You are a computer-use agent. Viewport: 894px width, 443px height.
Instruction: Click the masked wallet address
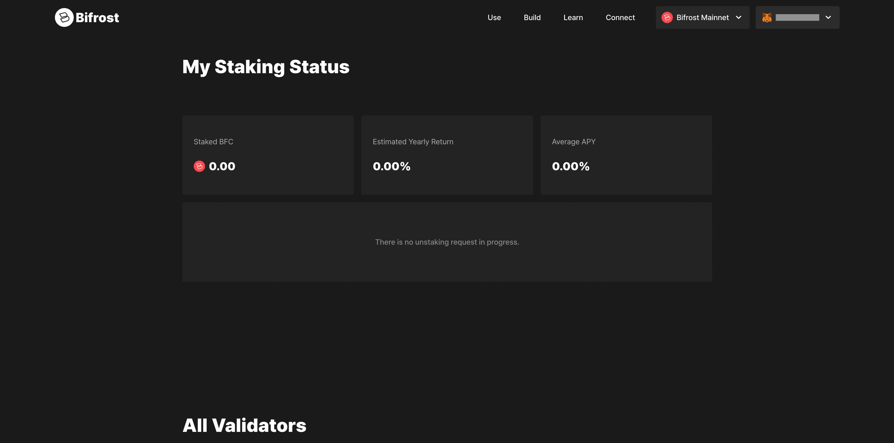click(x=797, y=17)
